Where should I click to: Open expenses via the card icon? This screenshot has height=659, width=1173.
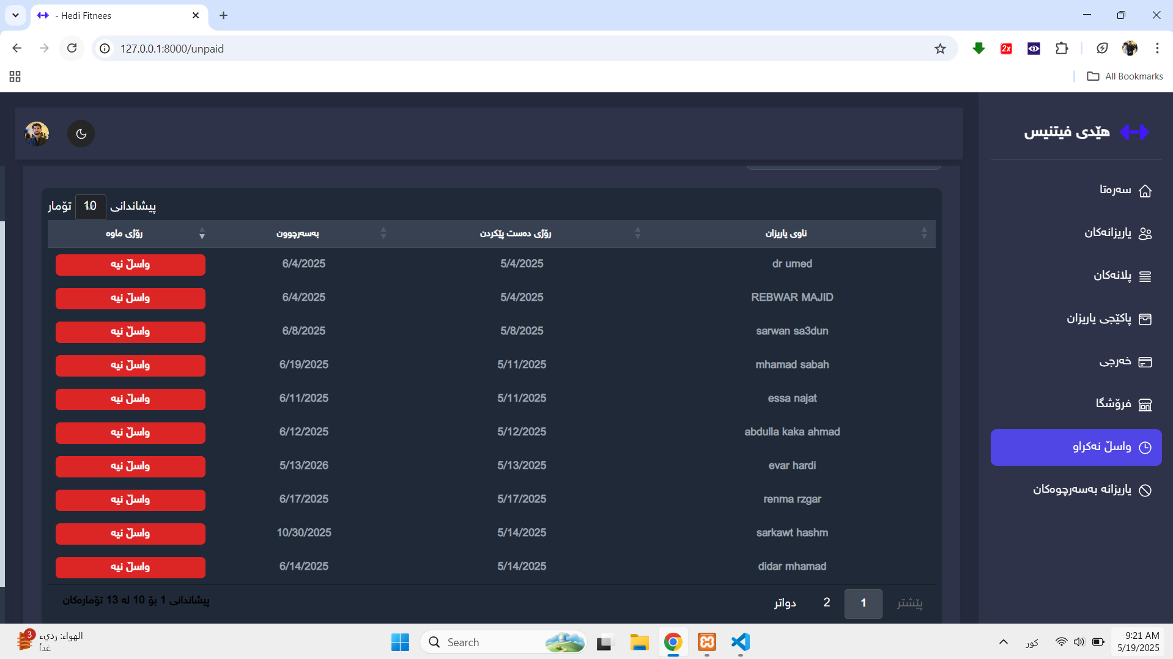point(1145,362)
